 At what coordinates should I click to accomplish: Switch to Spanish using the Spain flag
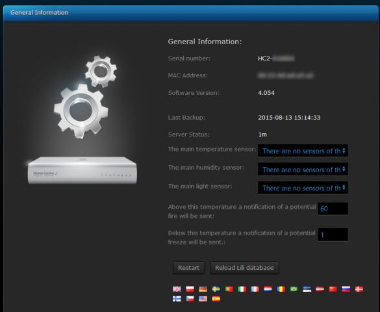click(216, 298)
